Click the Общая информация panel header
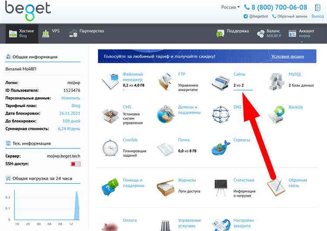Screen dimensions: 327x231 point(43,57)
